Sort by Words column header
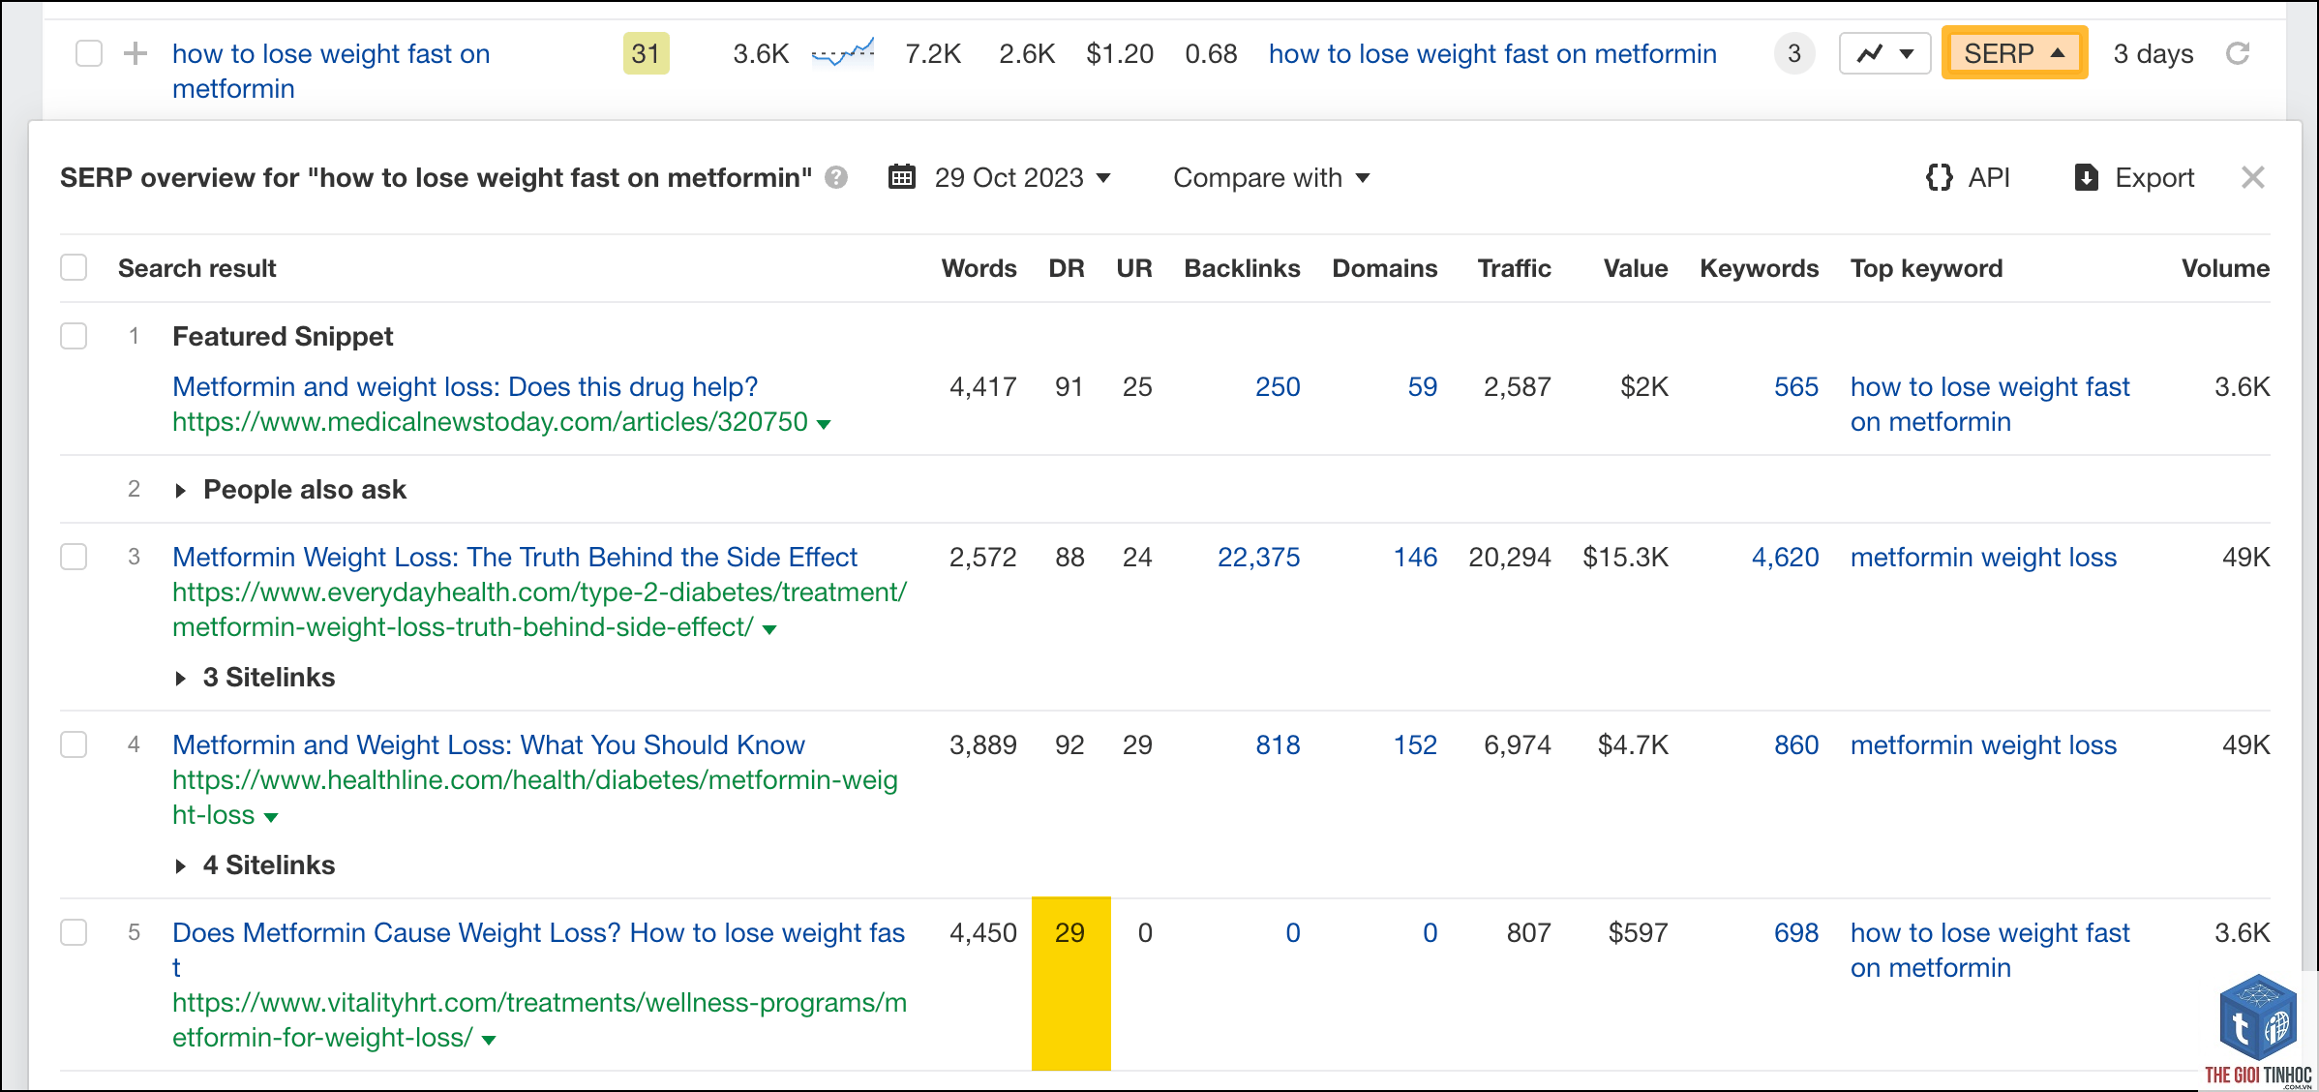This screenshot has height=1092, width=2319. click(979, 268)
